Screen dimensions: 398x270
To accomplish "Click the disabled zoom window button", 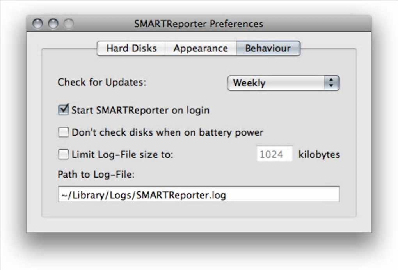I will pyautogui.click(x=68, y=24).
